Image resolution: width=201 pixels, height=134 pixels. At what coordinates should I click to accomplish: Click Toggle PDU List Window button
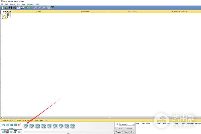click(x=125, y=132)
